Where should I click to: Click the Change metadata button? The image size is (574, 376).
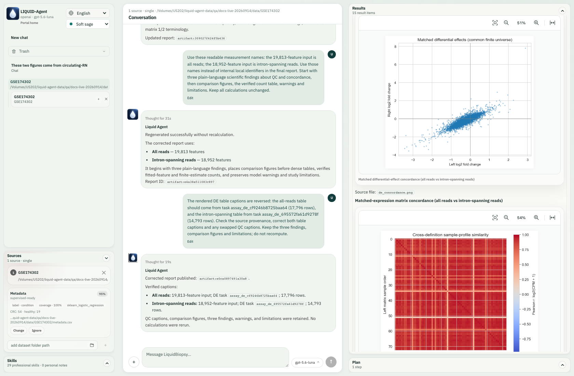tap(19, 331)
